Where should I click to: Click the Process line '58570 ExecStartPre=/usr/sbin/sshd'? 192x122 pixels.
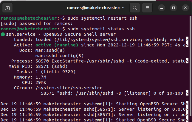80,61
